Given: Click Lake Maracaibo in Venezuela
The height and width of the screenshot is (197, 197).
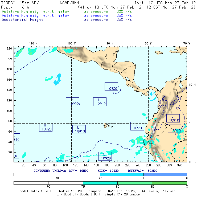Looking at the screenshot, I should click(181, 85).
